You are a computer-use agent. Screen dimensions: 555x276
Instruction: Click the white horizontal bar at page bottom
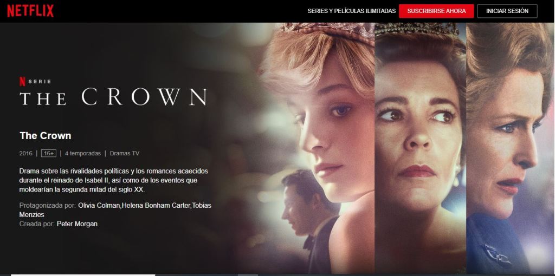pos(83,275)
